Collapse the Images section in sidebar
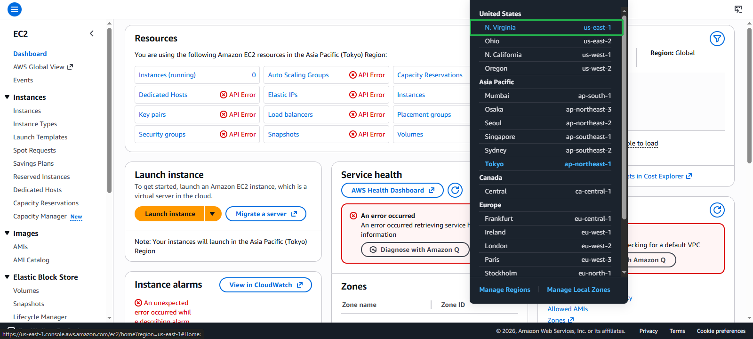 tap(7, 233)
